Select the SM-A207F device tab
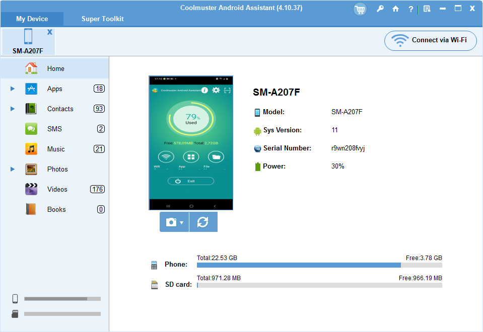Screen dimensions: 483x332 pyautogui.click(x=28, y=41)
